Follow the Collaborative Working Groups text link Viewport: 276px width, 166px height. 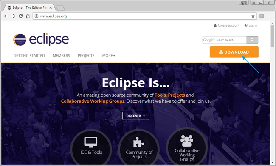coord(93,101)
